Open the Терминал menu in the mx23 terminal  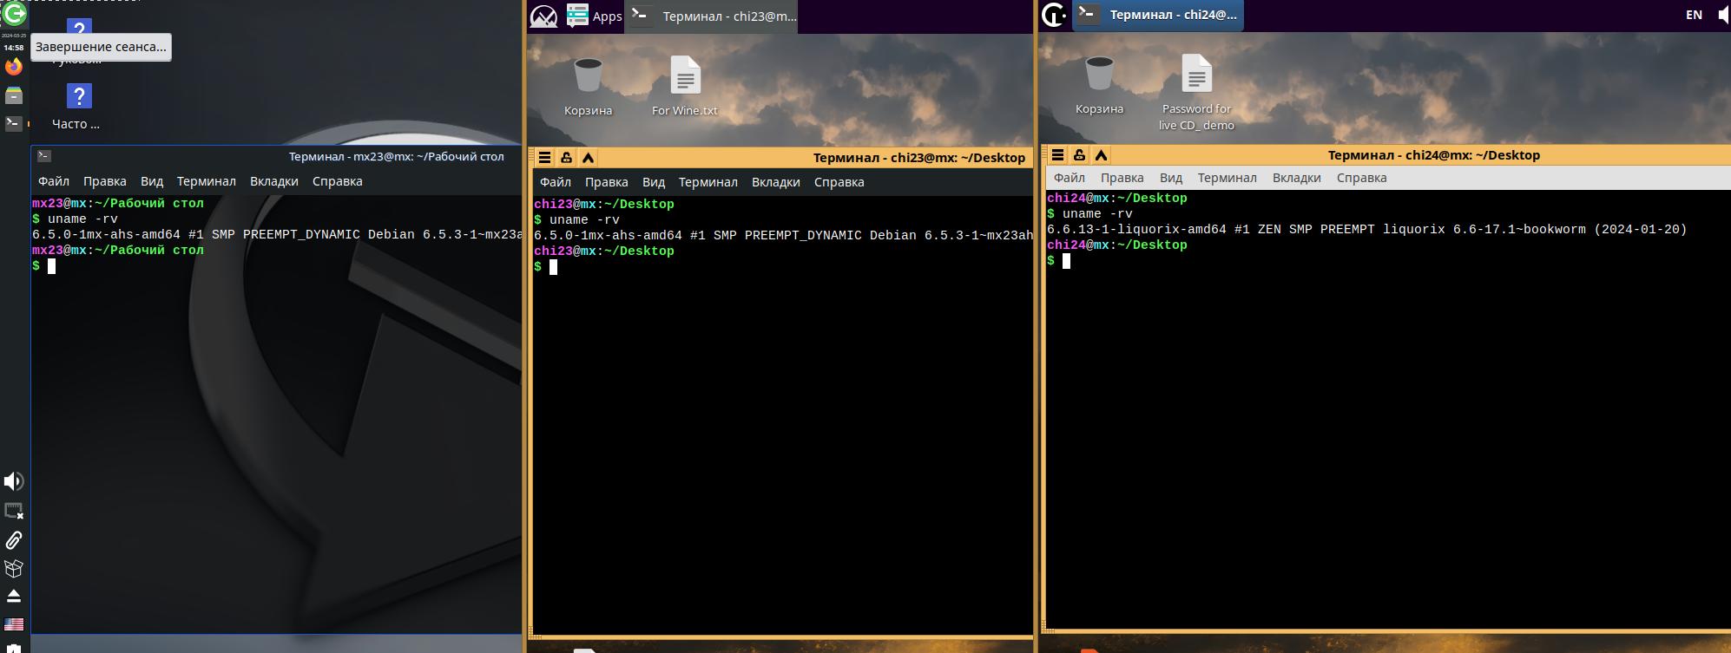207,181
